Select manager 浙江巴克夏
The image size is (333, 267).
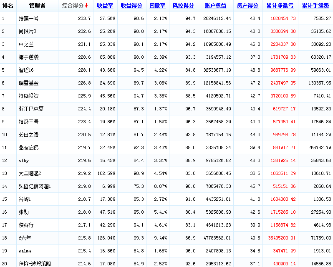31,109
